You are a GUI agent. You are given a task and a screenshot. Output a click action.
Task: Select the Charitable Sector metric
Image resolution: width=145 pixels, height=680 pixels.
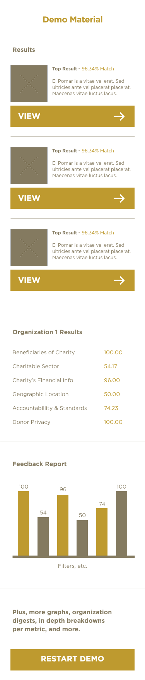[x=36, y=366]
